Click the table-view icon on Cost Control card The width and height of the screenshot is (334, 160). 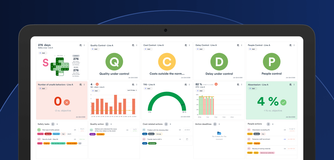186,45
